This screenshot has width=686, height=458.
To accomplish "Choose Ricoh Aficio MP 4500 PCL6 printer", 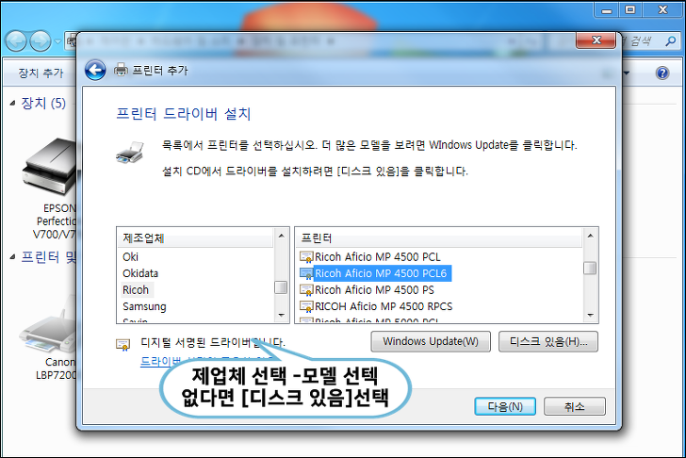I will [x=381, y=273].
